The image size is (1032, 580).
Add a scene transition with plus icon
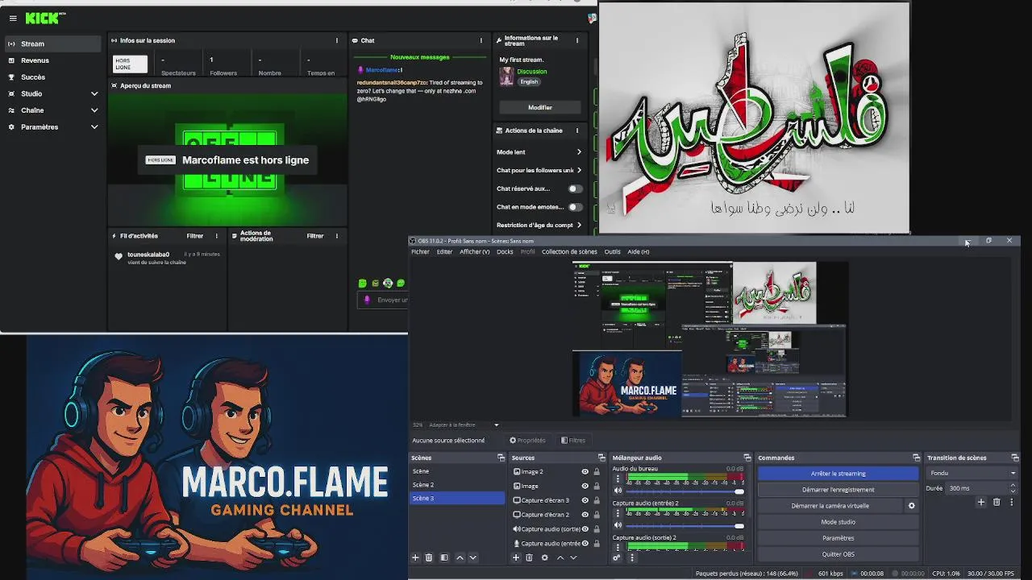(x=981, y=502)
